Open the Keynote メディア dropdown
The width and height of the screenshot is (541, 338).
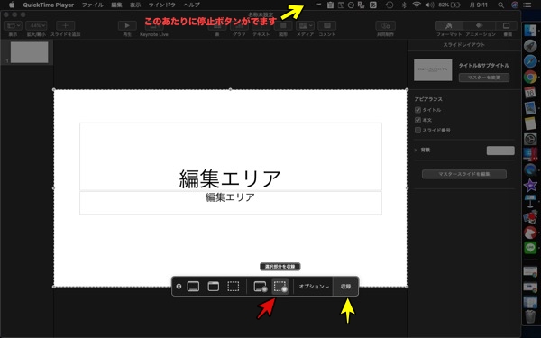[x=306, y=25]
